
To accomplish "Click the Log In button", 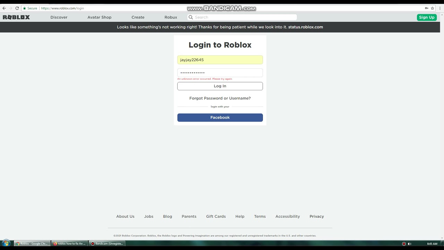I will pyautogui.click(x=220, y=86).
